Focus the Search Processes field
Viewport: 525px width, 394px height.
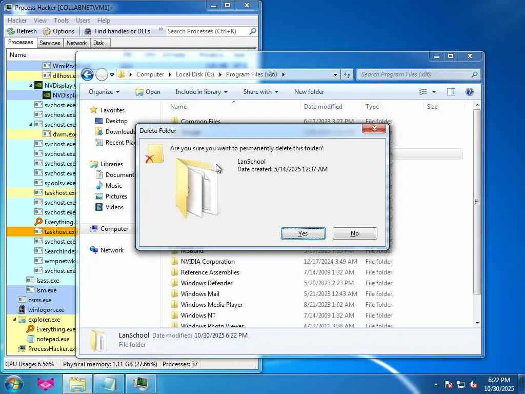(x=207, y=31)
